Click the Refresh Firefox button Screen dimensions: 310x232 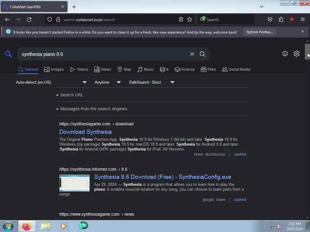tap(259, 32)
